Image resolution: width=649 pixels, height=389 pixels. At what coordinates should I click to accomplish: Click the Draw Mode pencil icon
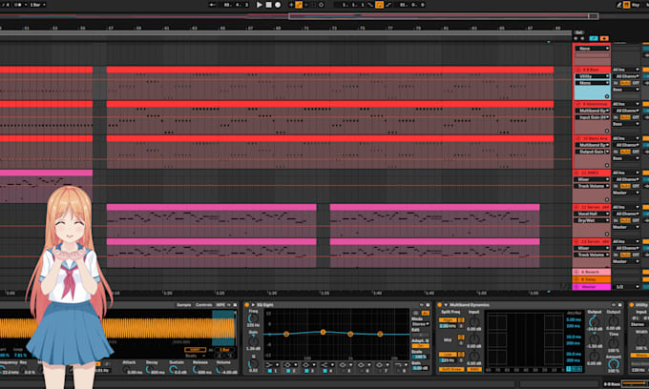(618, 5)
